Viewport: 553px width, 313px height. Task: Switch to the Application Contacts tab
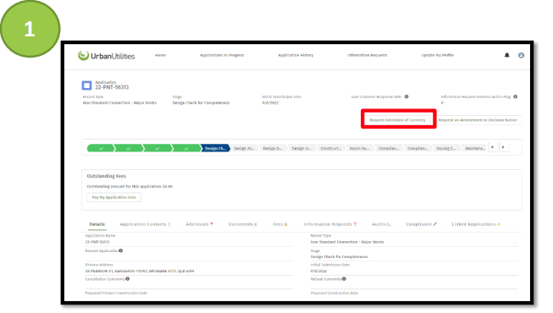pyautogui.click(x=146, y=224)
